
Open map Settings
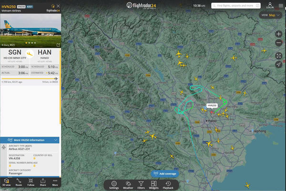[114, 185]
